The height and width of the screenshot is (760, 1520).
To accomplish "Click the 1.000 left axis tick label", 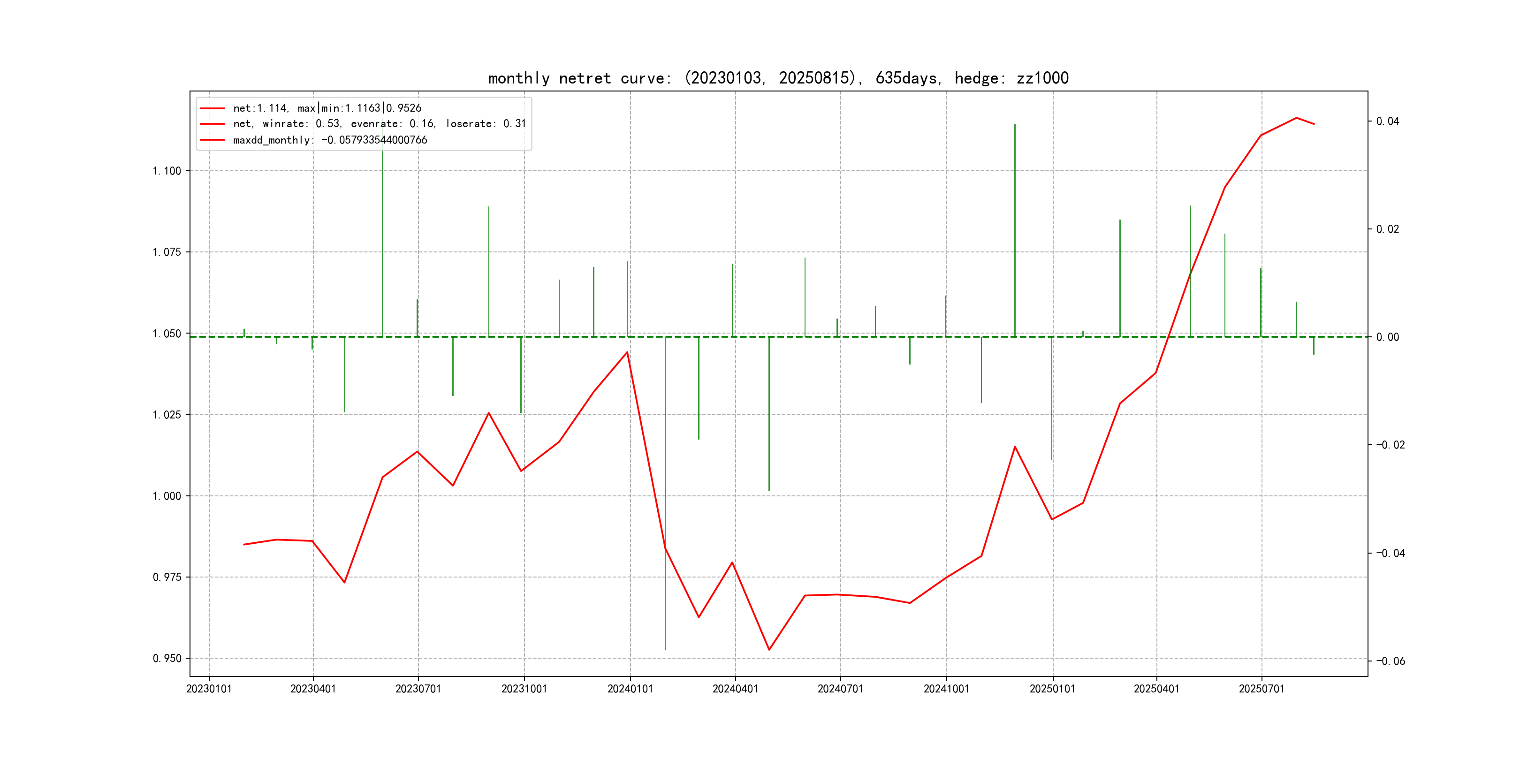I will (x=167, y=496).
